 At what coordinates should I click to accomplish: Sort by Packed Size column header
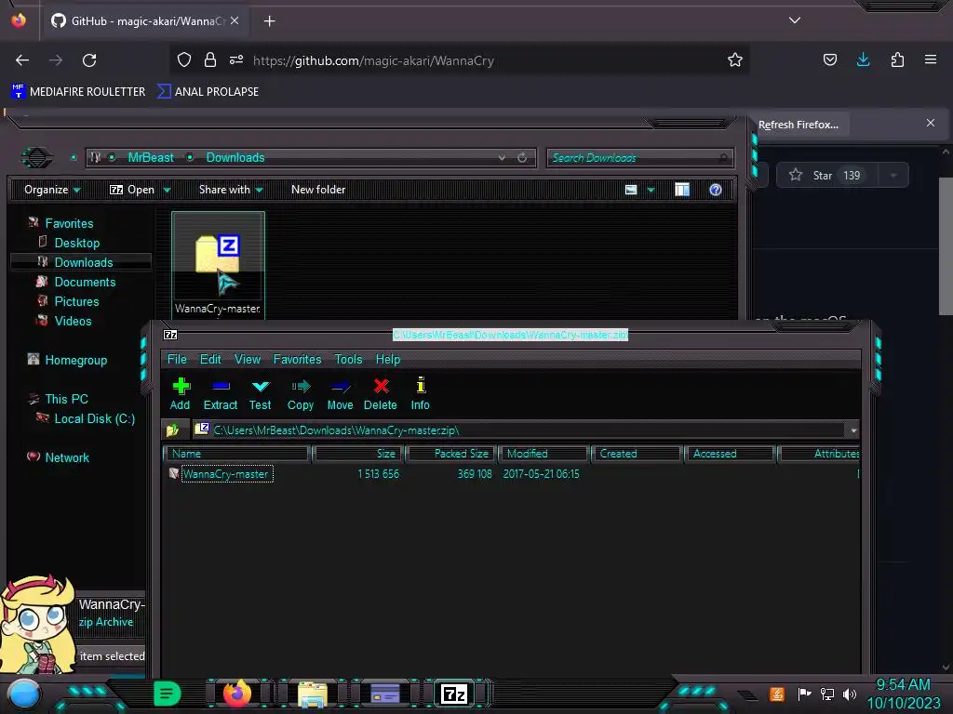coord(451,454)
